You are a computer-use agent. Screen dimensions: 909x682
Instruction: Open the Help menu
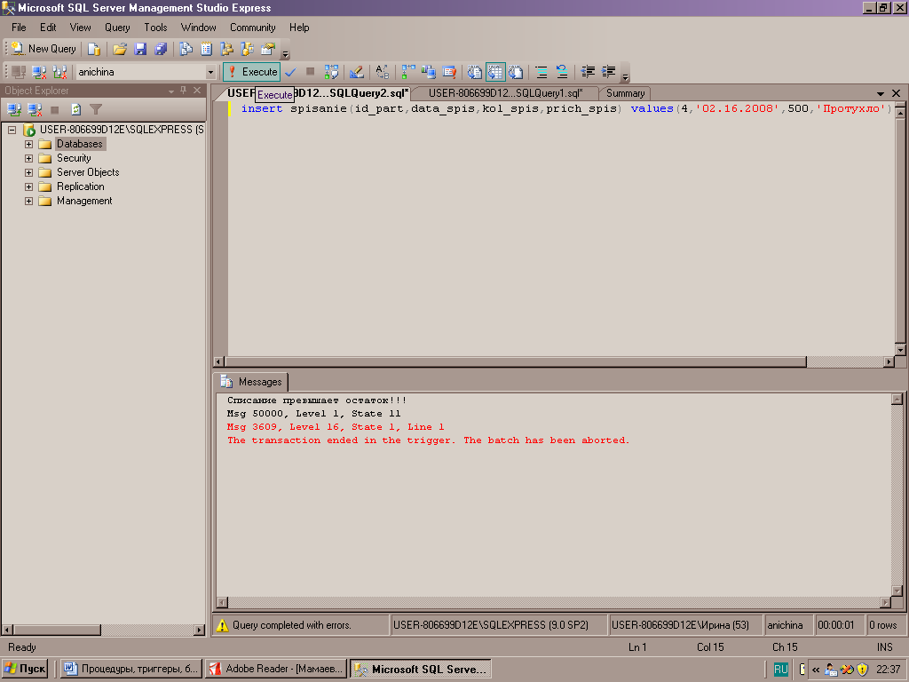[299, 28]
